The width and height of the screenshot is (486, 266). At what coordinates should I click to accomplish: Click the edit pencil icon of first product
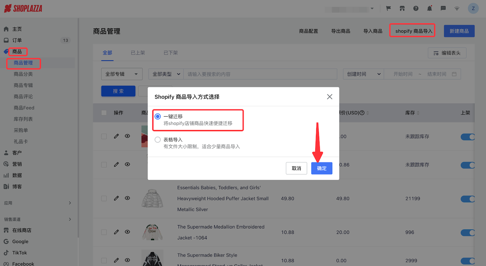(116, 136)
